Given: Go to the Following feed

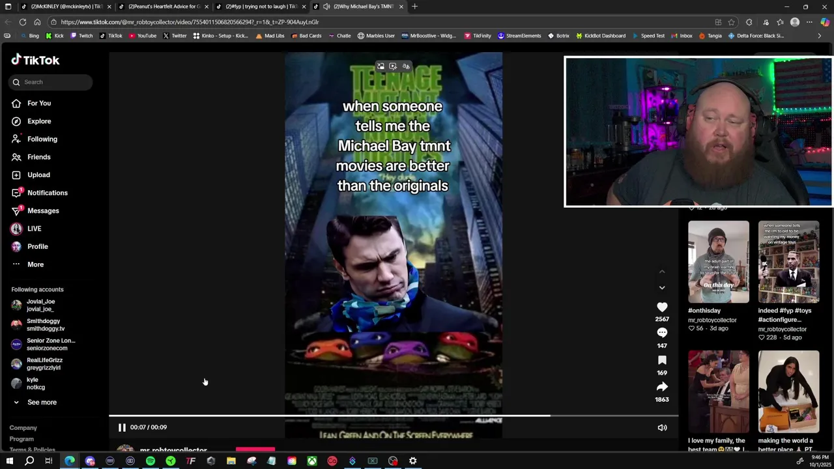Looking at the screenshot, I should [42, 139].
